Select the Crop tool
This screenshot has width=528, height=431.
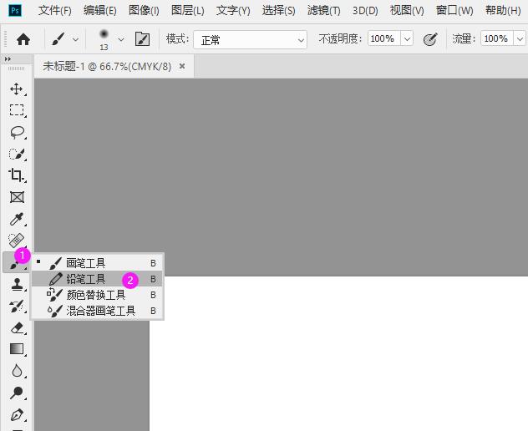17,175
